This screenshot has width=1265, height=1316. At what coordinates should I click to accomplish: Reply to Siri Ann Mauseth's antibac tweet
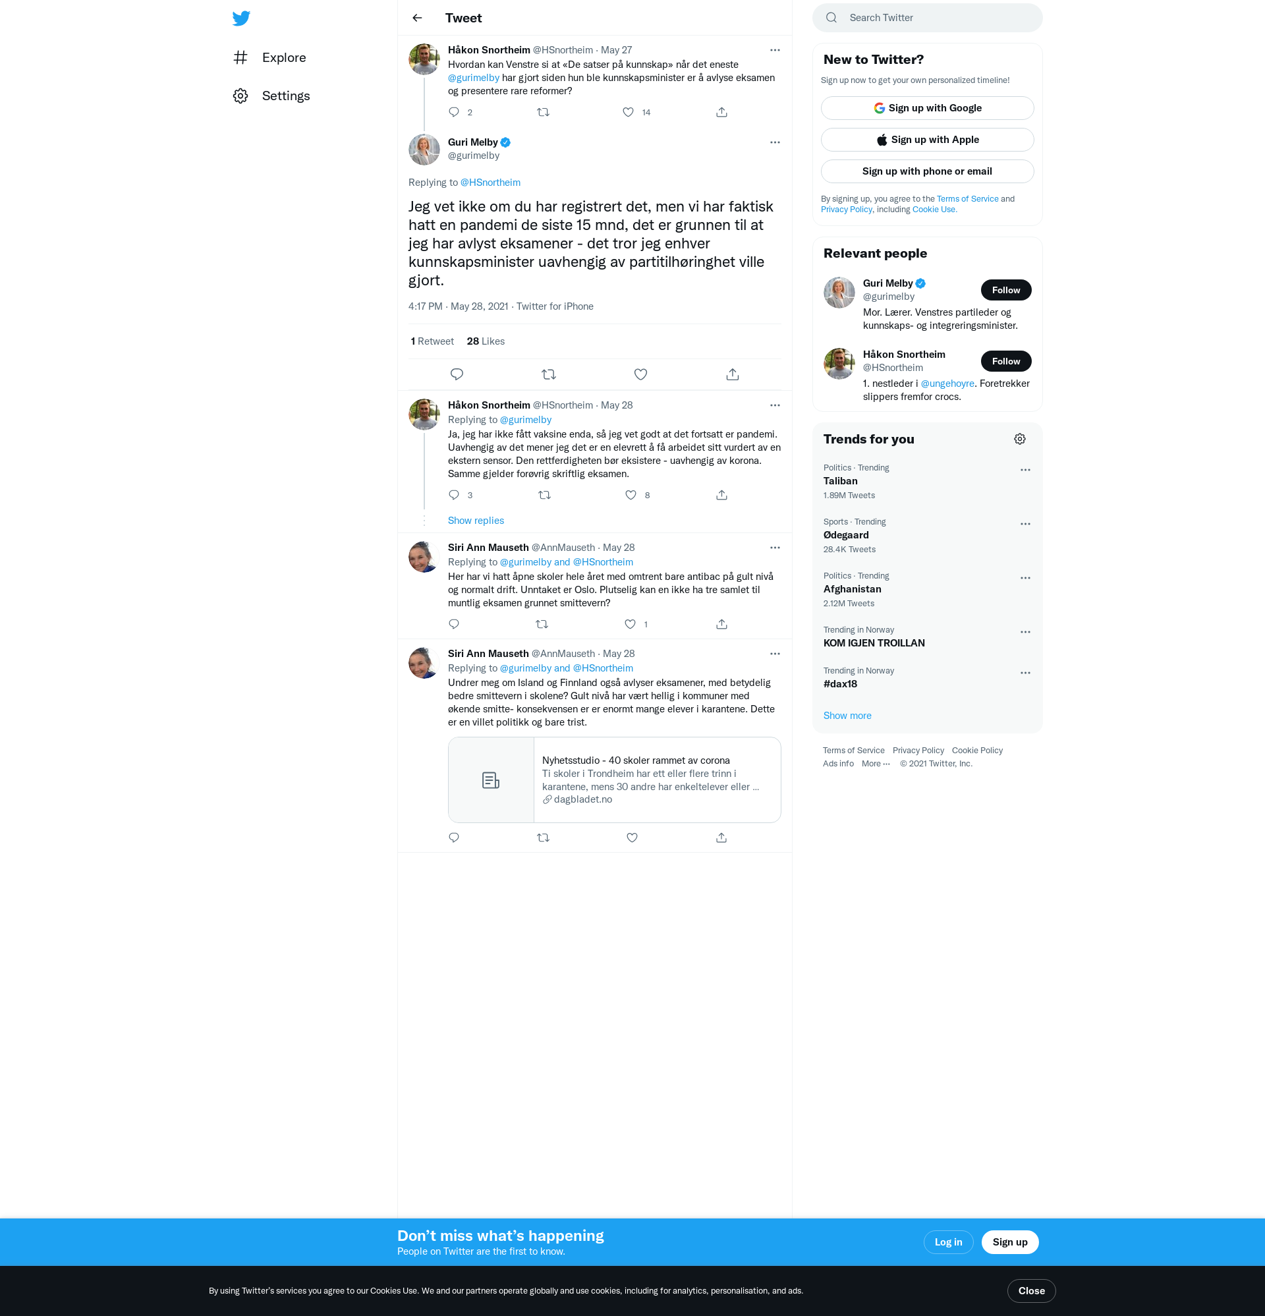tap(454, 625)
